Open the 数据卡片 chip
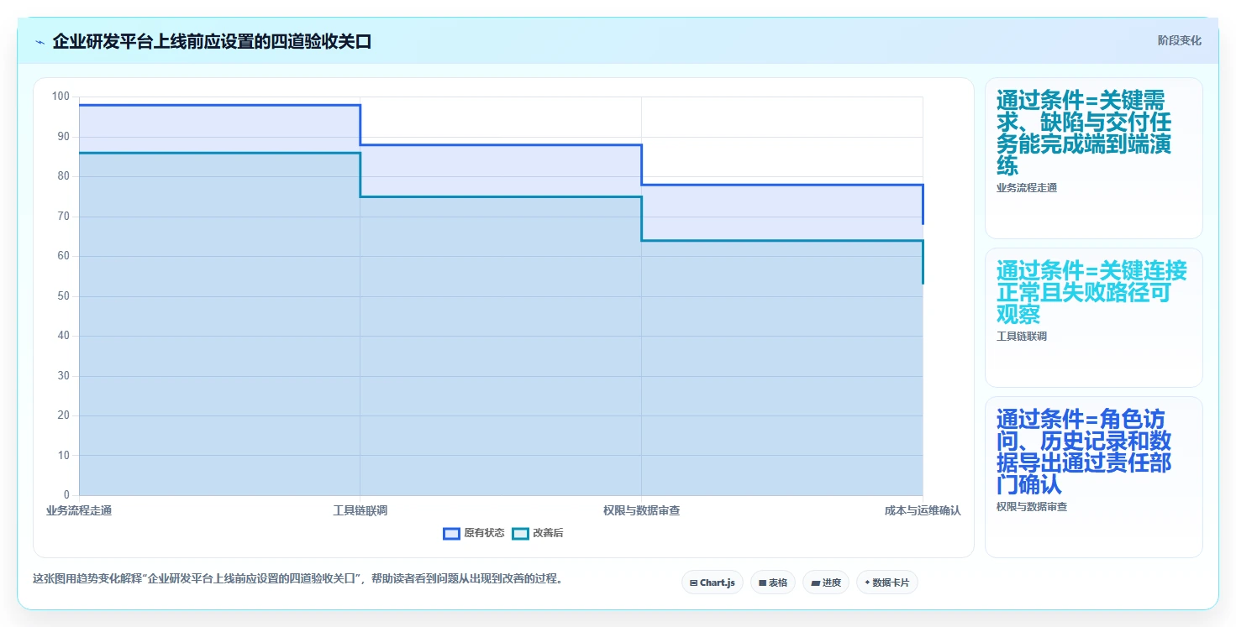Viewport: 1236px width, 627px height. pos(886,583)
